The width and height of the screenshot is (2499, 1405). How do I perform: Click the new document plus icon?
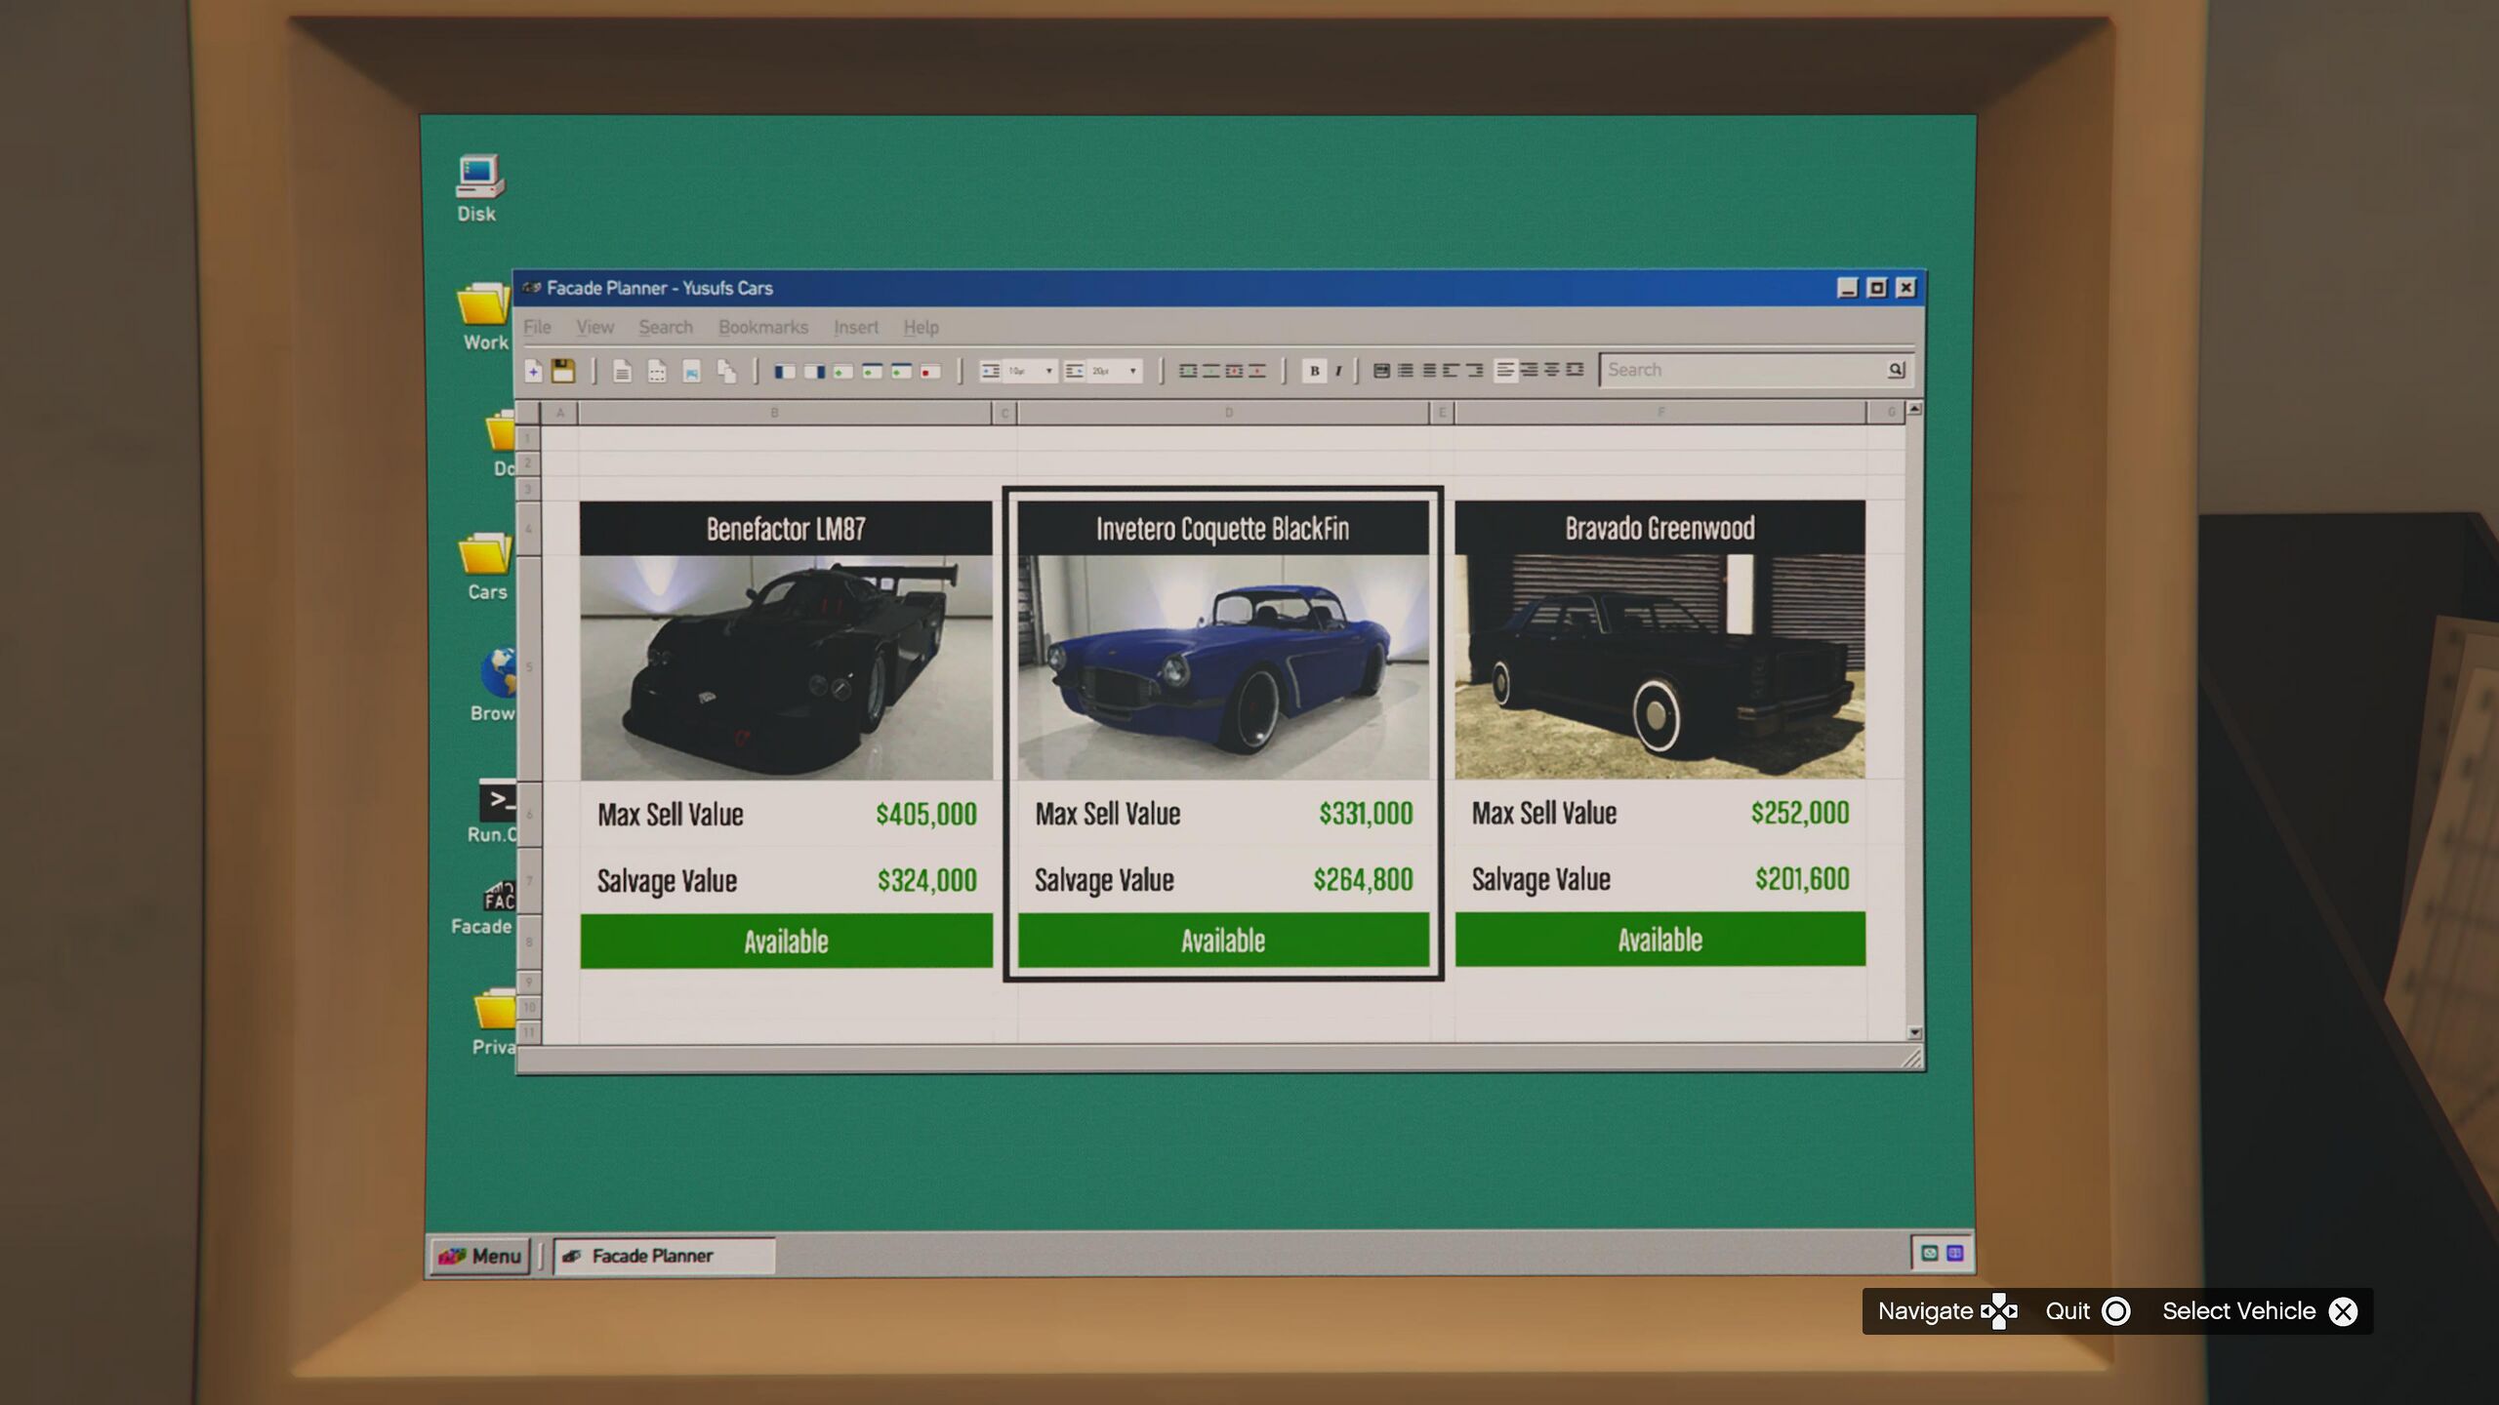coord(533,371)
